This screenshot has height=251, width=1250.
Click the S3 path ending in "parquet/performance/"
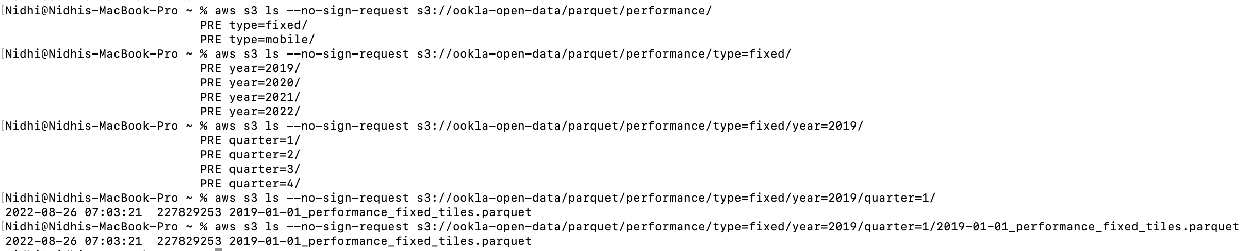point(564,11)
